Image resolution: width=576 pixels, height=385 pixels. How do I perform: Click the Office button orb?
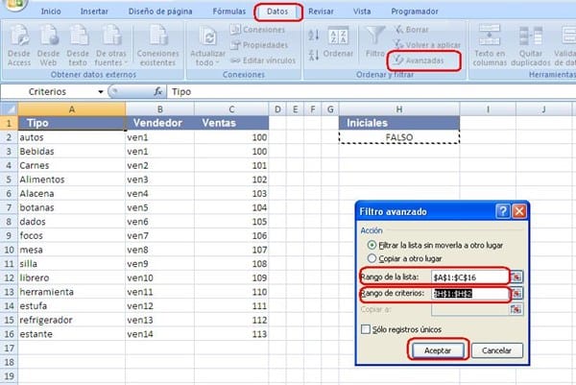click(14, 4)
